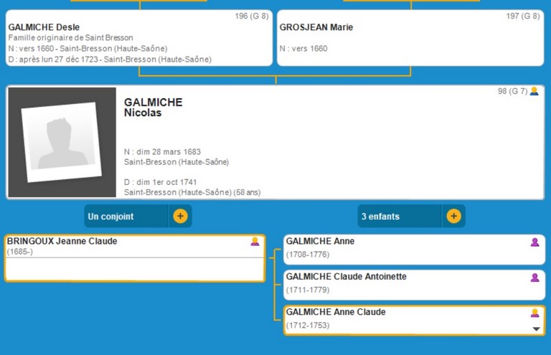Open father GALMICHE Desle's card
Viewport: 551px width, 355px height.
(x=108, y=39)
